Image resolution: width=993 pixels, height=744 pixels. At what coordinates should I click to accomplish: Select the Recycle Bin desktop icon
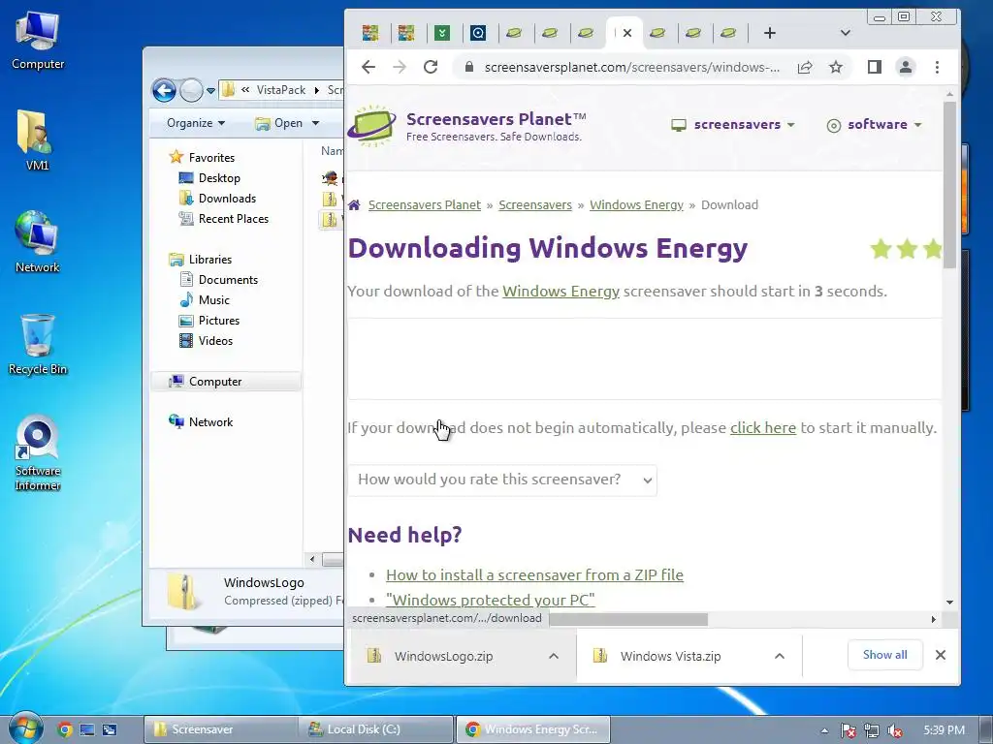(38, 345)
